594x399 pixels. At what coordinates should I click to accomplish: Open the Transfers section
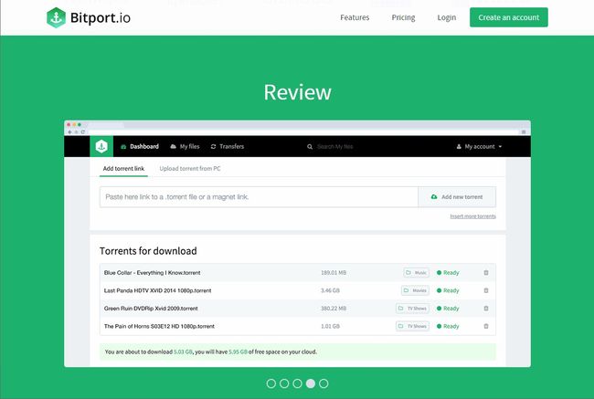(228, 146)
